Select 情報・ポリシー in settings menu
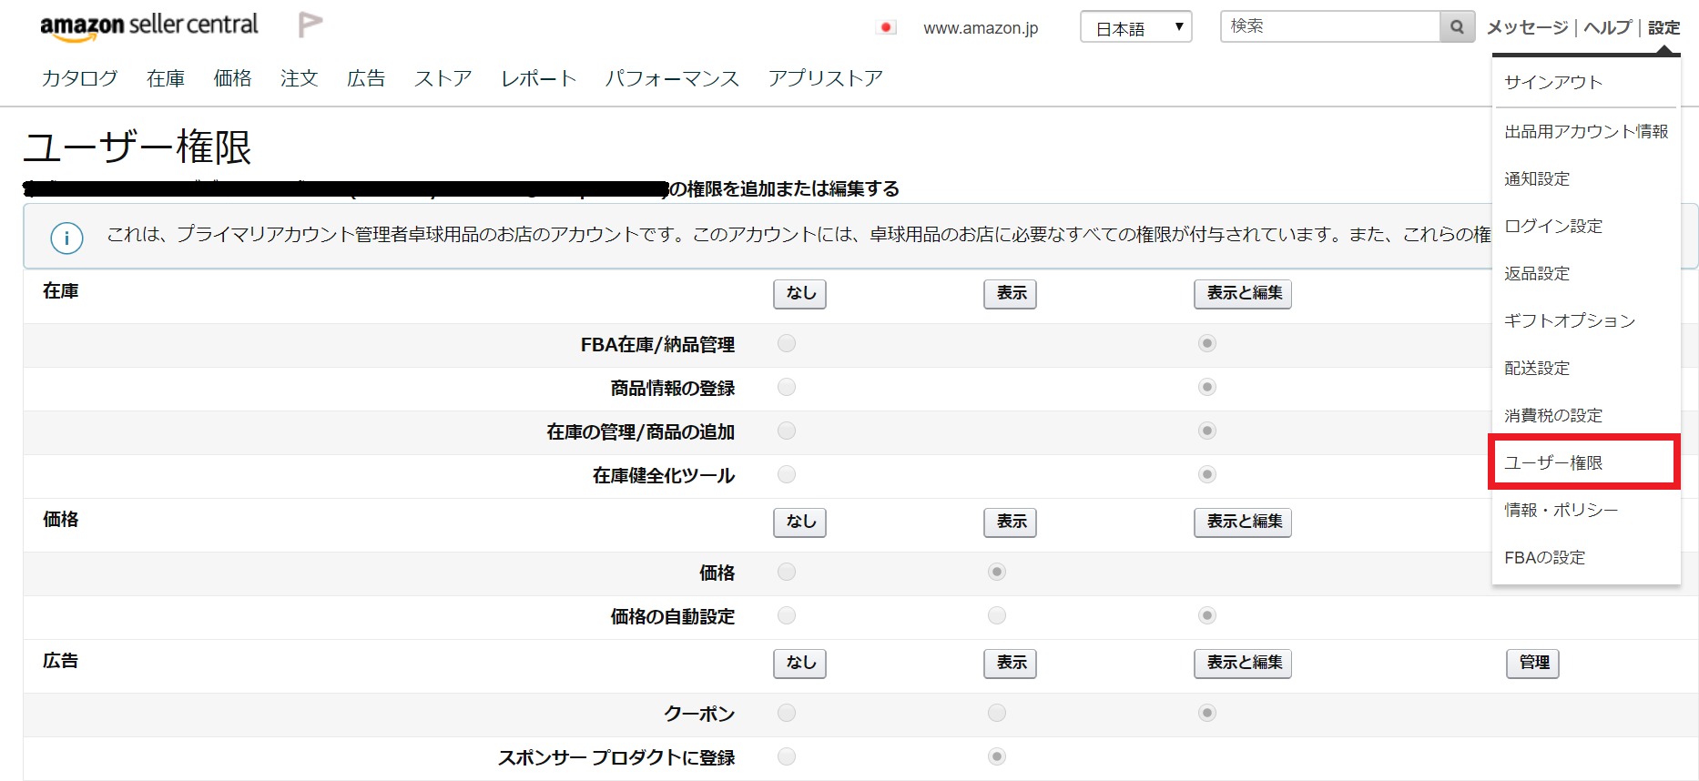This screenshot has width=1699, height=781. click(1562, 510)
